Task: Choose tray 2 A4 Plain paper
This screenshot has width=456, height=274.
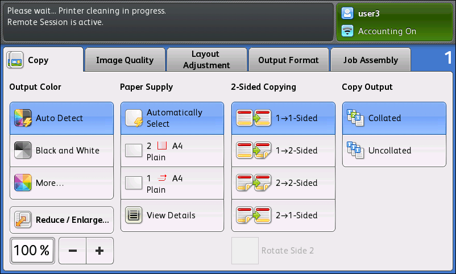Action: click(x=172, y=151)
